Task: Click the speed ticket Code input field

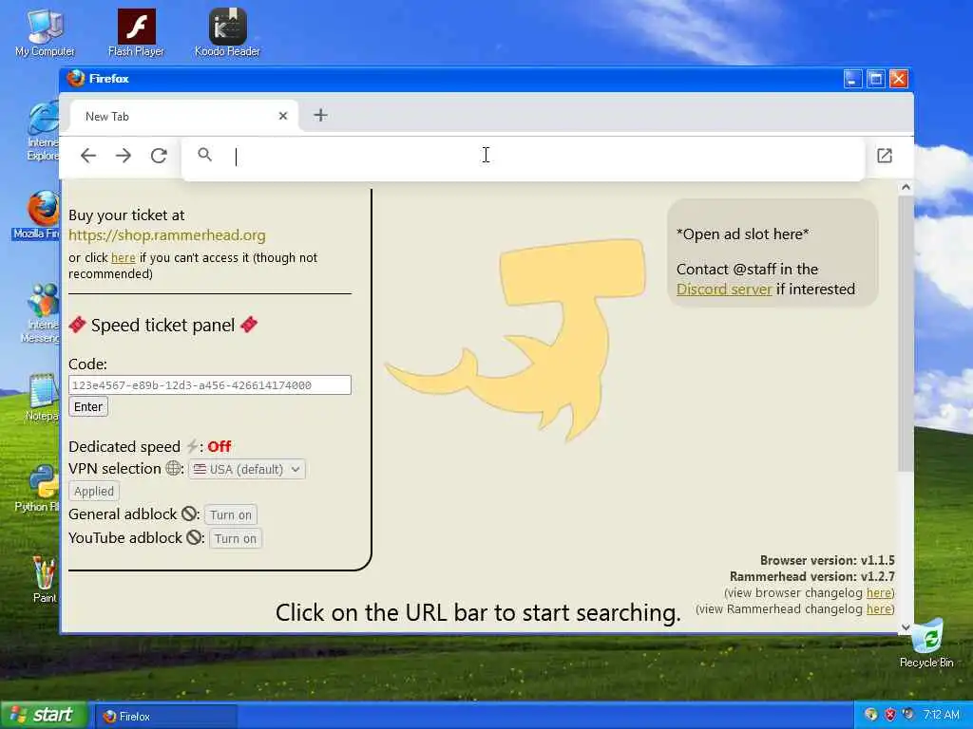Action: (x=210, y=385)
